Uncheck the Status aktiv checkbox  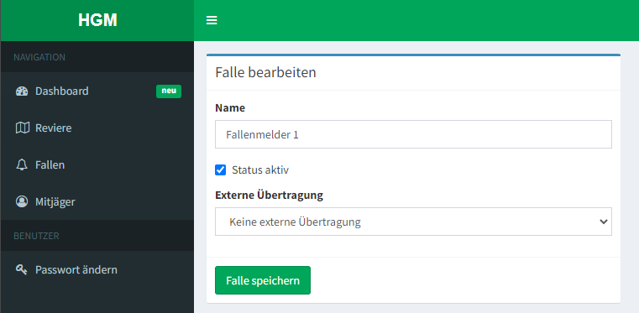coord(221,170)
